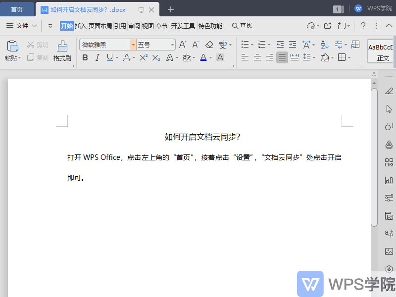This screenshot has width=396, height=297.
Task: Click the align left icon
Action: coord(245,57)
